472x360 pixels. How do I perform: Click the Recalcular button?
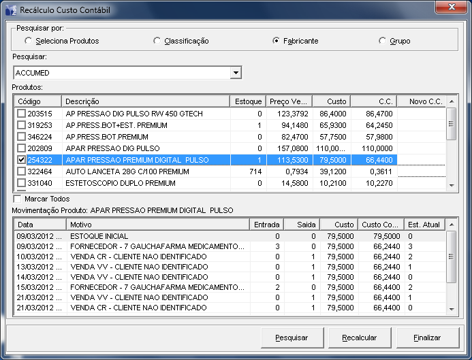pos(360,338)
